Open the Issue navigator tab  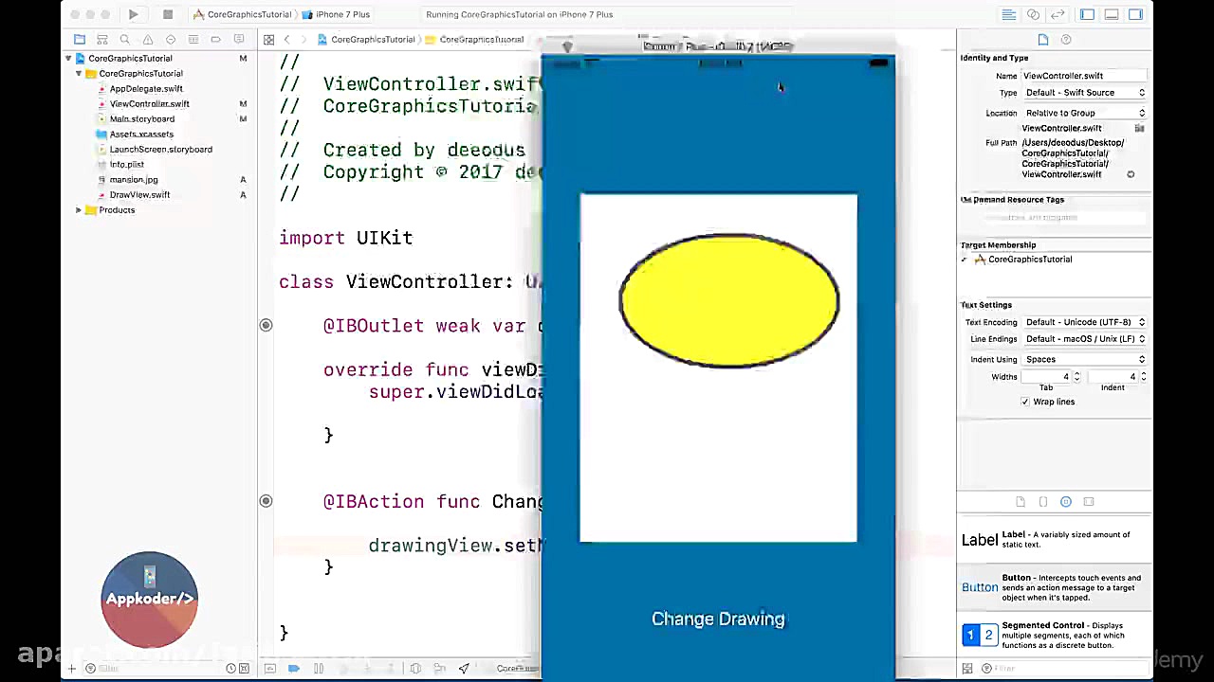(x=148, y=39)
